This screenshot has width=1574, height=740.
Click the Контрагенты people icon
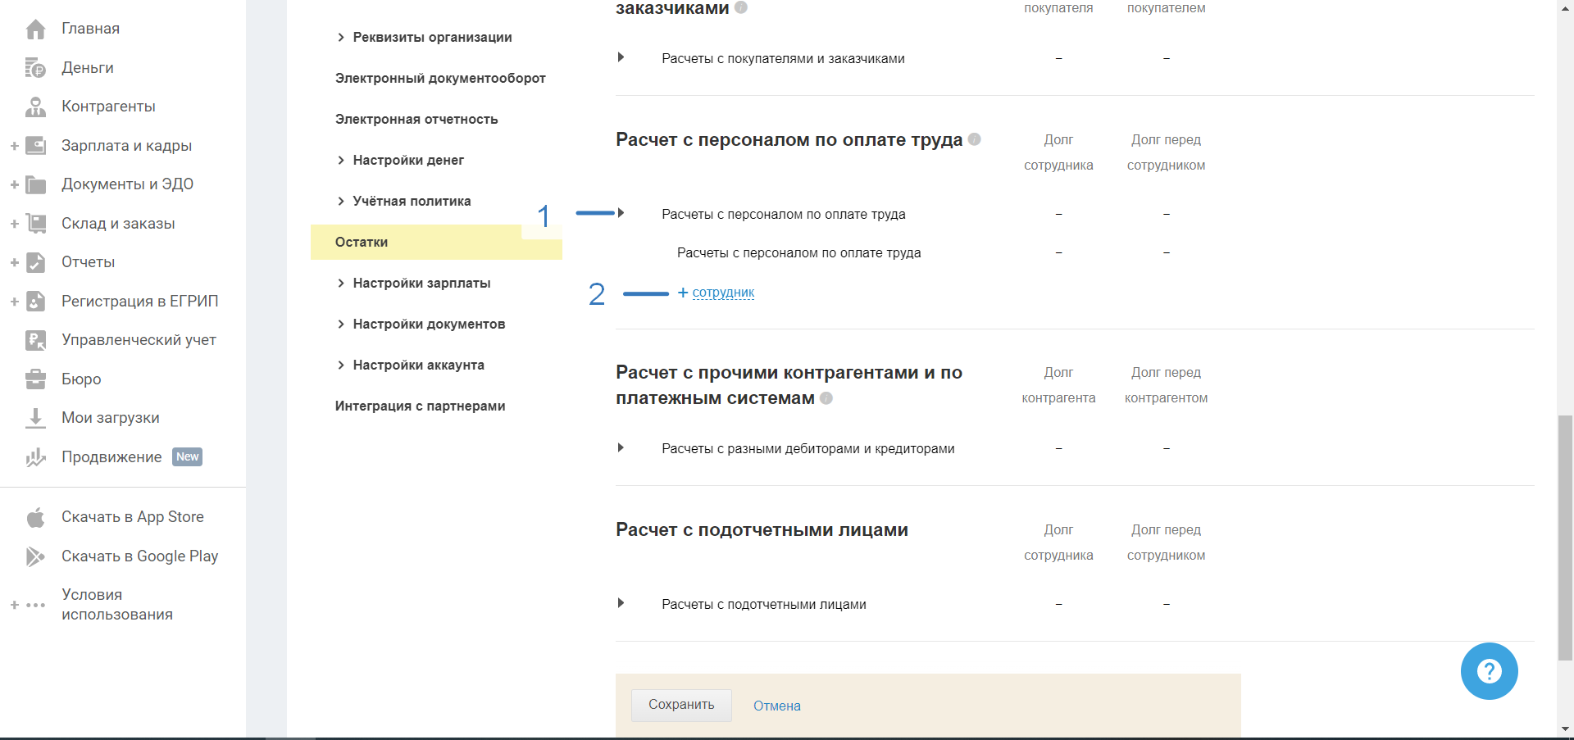click(35, 107)
